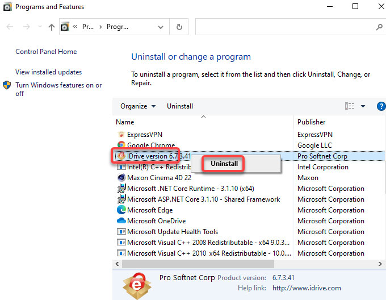
Task: Open Turn Windows features on or off
Action: (58, 89)
